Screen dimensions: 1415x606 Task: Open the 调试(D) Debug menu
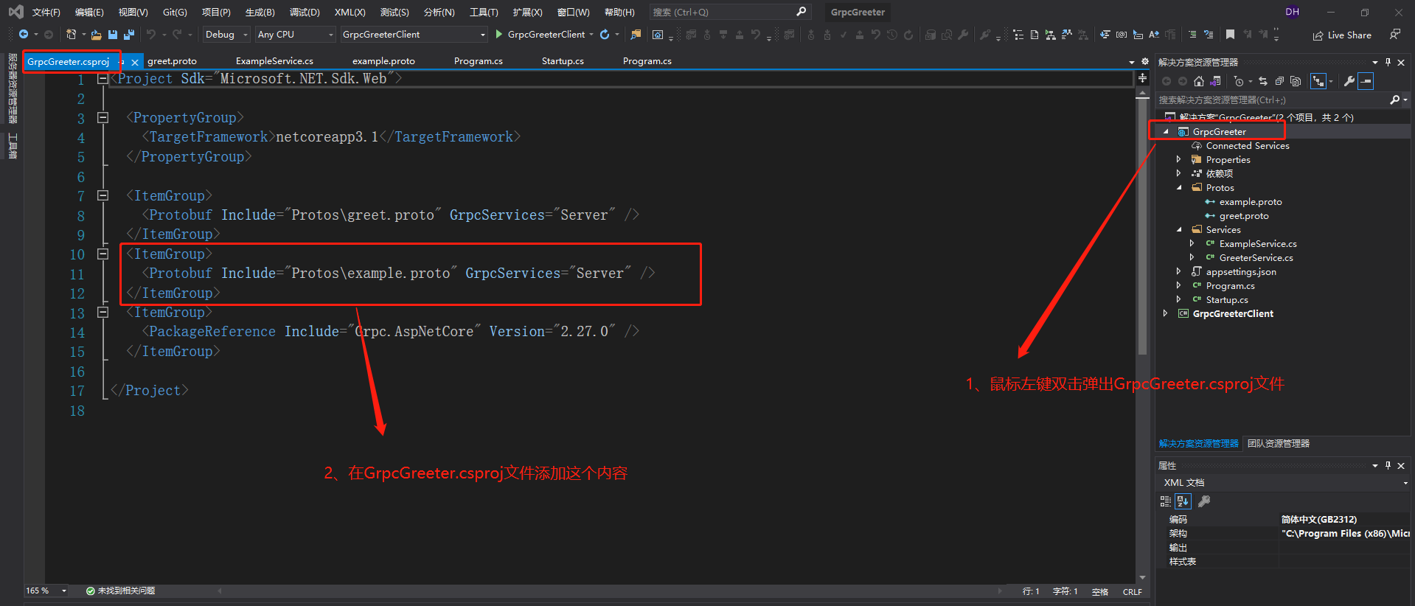pos(305,13)
